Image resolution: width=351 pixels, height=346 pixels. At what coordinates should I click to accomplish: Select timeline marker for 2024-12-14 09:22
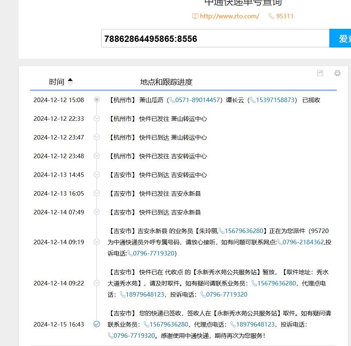(x=97, y=283)
